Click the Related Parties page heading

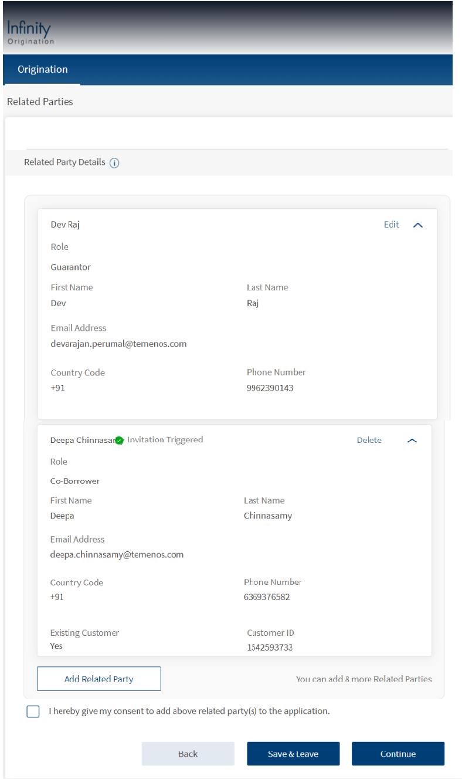click(x=40, y=102)
